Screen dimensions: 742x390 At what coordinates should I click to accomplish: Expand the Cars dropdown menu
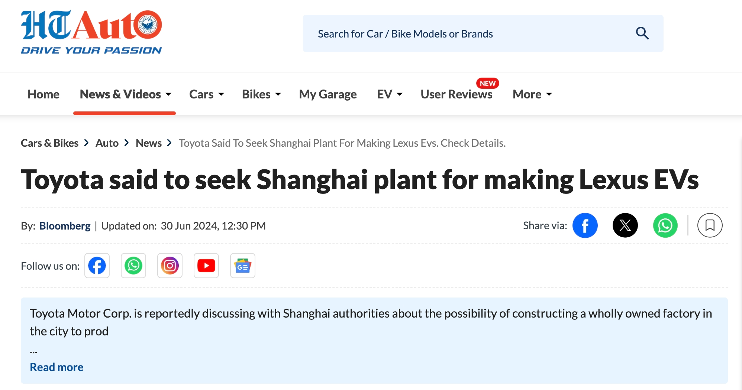pyautogui.click(x=207, y=94)
